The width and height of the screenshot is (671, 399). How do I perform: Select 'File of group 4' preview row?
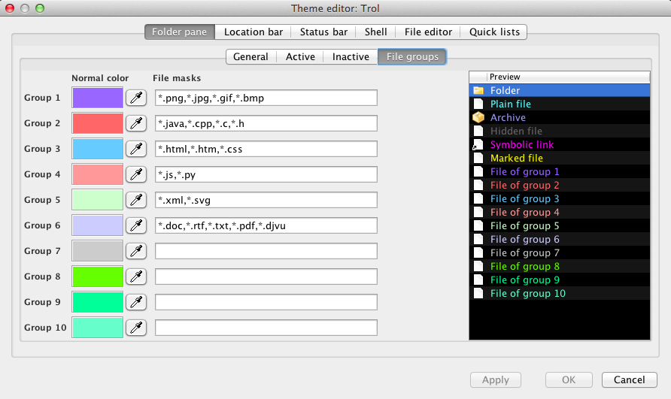click(x=560, y=212)
